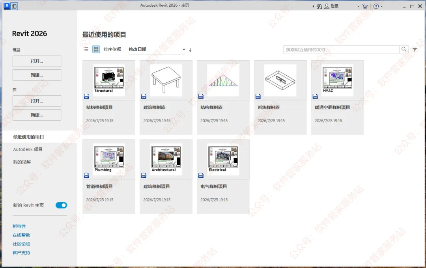The image size is (426, 268).
Task: Click RVT file icon on 建筑样例项目 card
Action: coord(144,175)
